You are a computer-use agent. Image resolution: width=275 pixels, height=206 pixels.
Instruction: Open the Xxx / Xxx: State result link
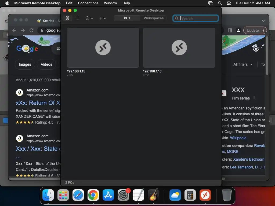(38, 149)
